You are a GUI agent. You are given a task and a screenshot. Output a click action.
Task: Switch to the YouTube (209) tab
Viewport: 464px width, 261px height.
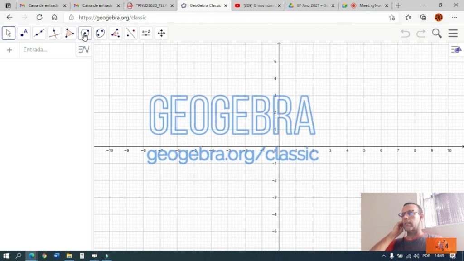coord(258,5)
